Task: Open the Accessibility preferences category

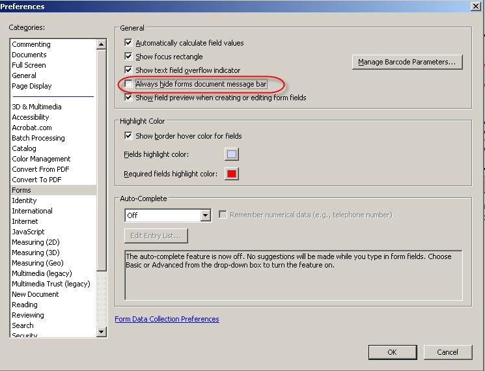Action: [30, 117]
